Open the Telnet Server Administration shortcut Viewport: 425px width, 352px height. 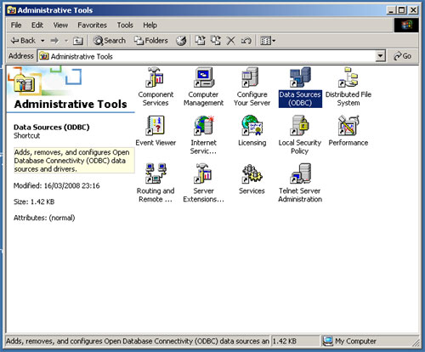(300, 173)
